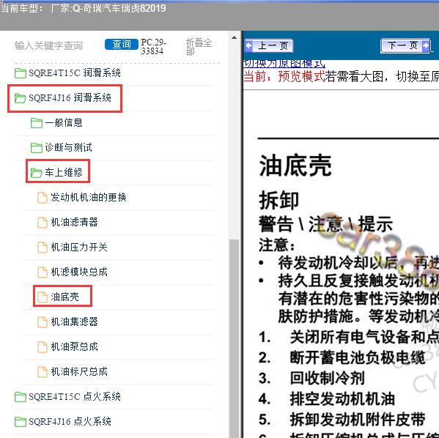This screenshot has height=438, width=439.
Task: Click step 3 回收制冷剂
Action: point(328,379)
